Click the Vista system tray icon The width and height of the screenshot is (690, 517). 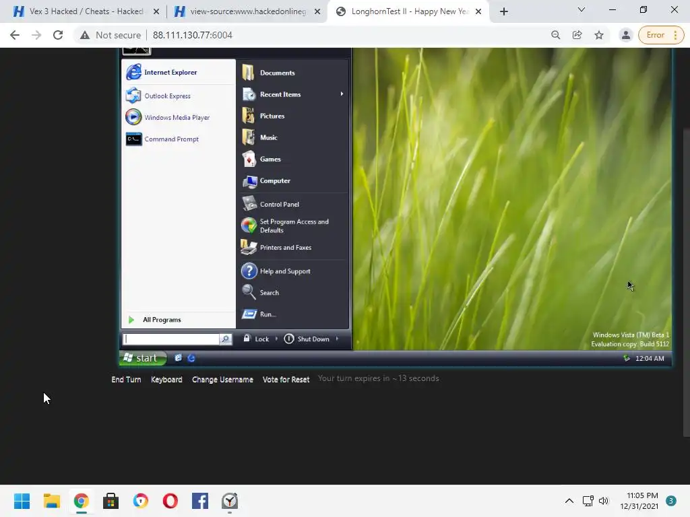click(627, 358)
